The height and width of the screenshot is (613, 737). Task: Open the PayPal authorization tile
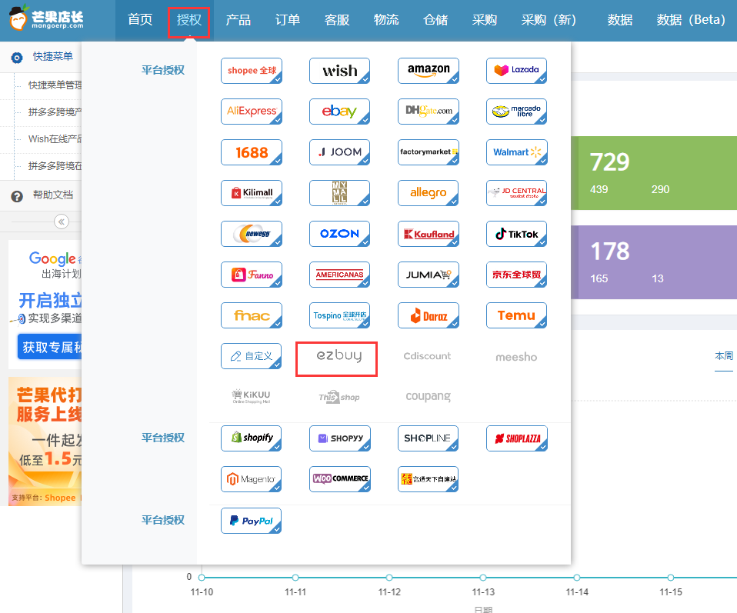coord(251,521)
